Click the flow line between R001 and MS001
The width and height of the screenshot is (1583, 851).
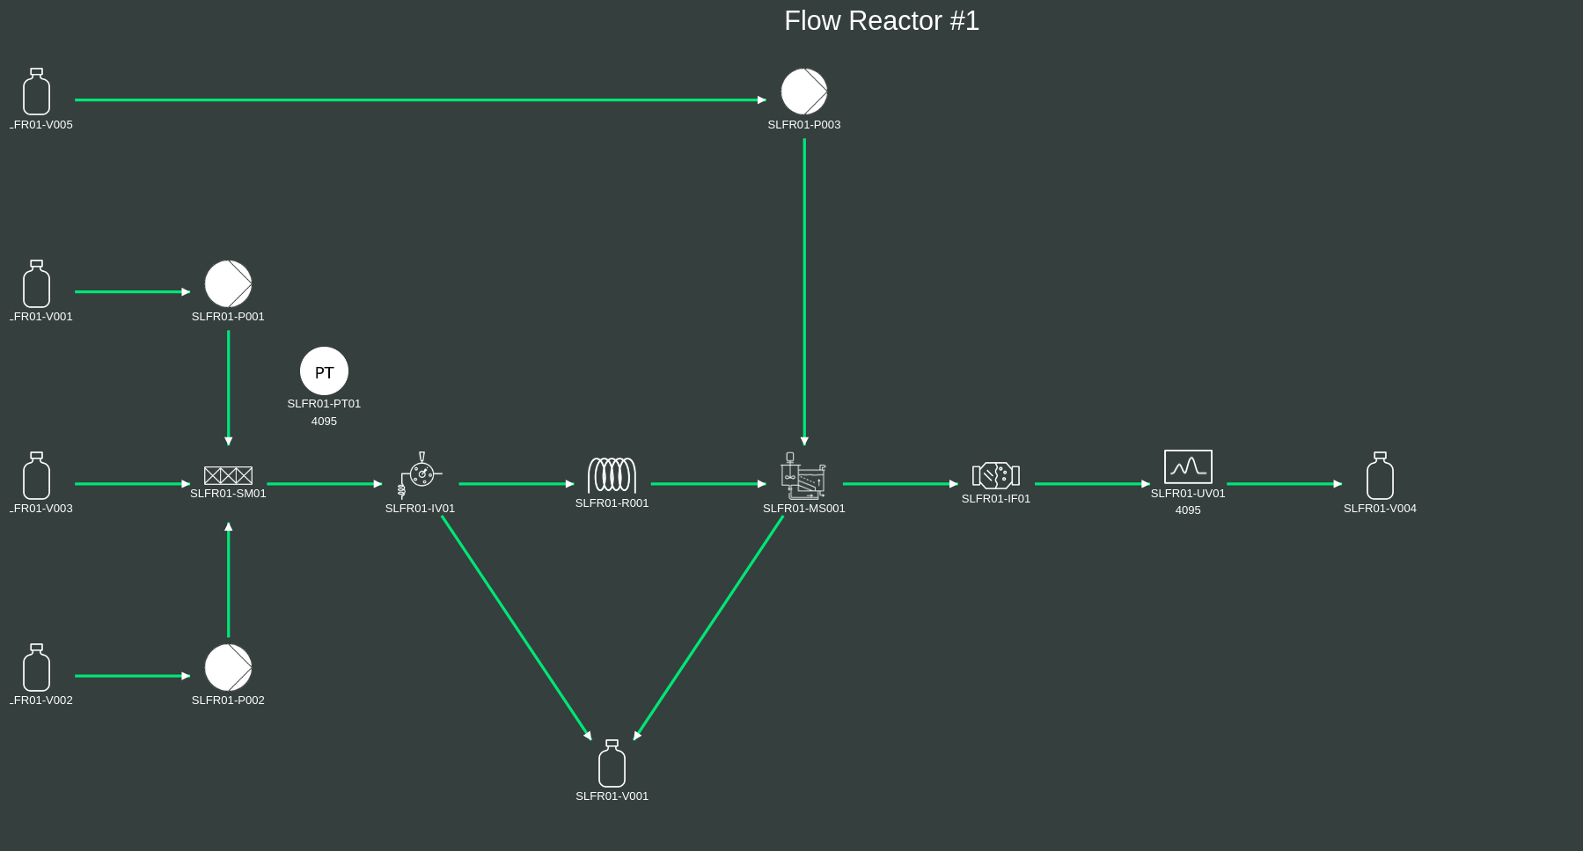coord(708,484)
